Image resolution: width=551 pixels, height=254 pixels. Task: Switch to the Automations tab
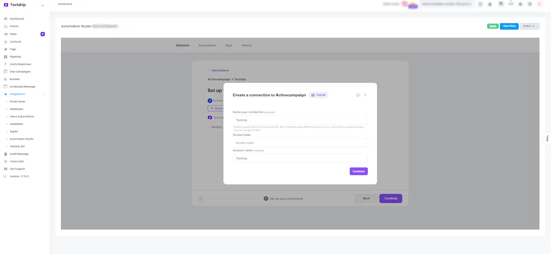click(x=207, y=45)
